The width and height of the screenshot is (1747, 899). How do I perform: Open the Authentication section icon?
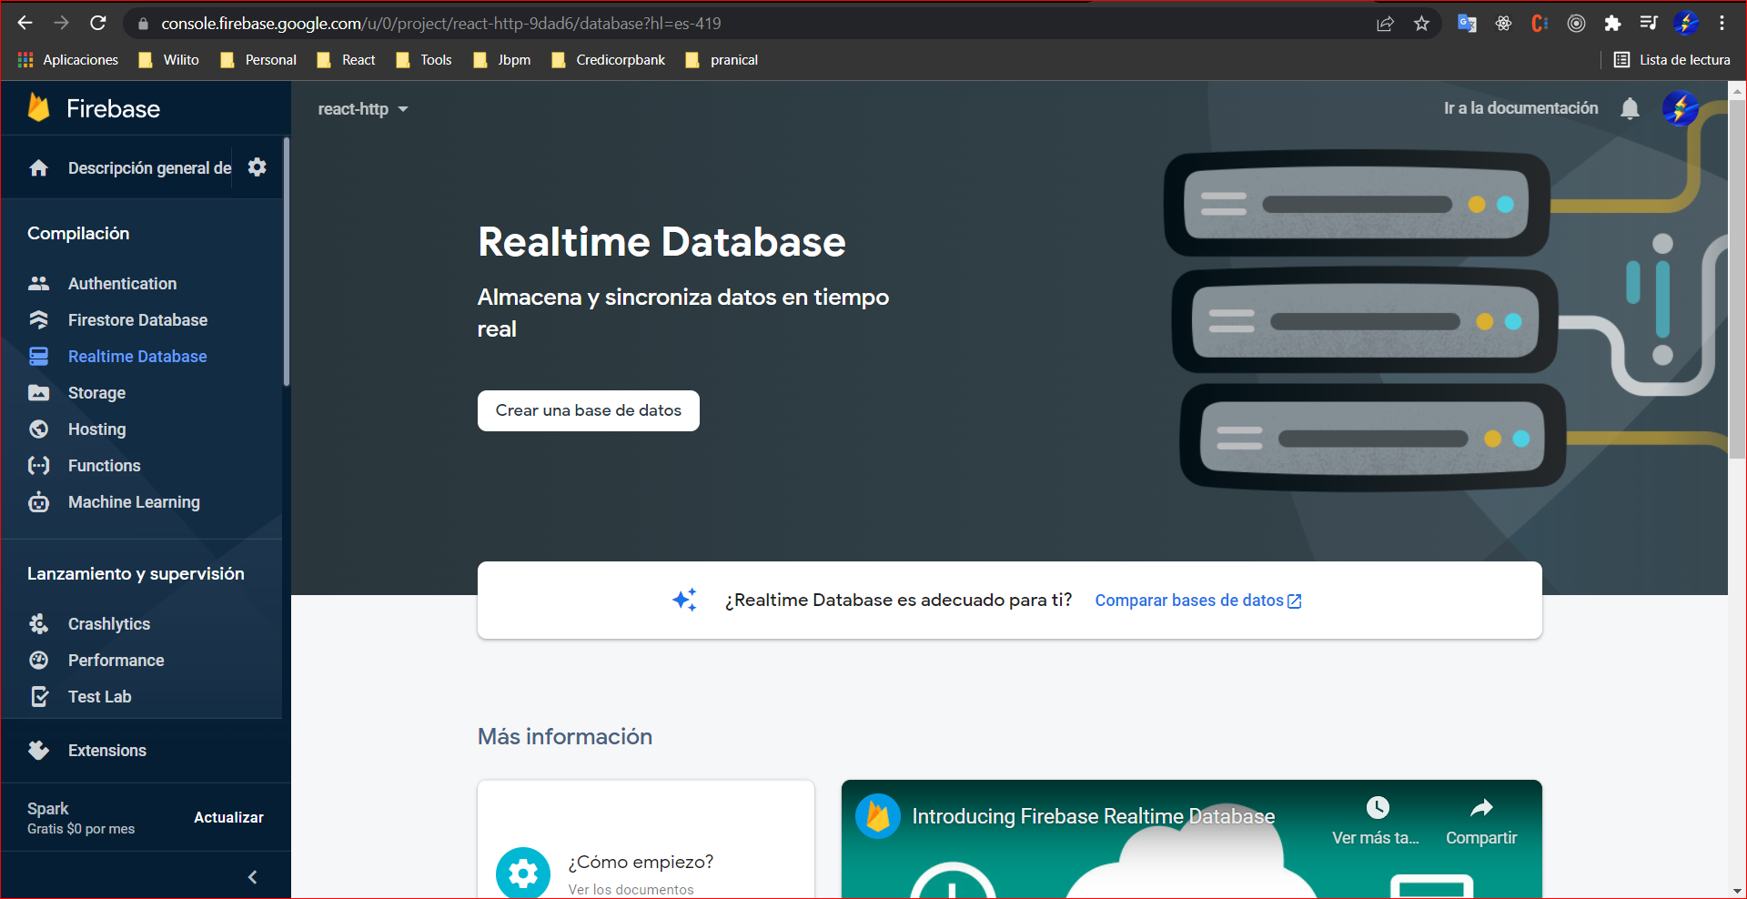tap(39, 284)
